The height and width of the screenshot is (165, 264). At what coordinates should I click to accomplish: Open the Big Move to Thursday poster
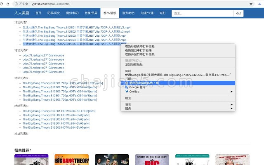pos(233,160)
